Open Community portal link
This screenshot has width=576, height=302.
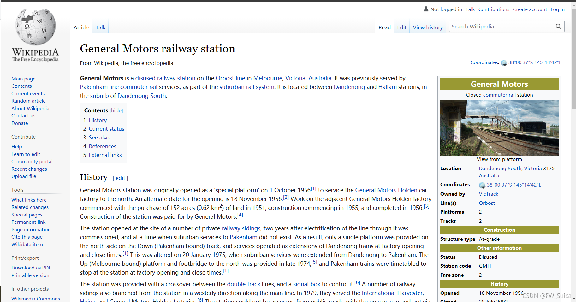(x=32, y=162)
